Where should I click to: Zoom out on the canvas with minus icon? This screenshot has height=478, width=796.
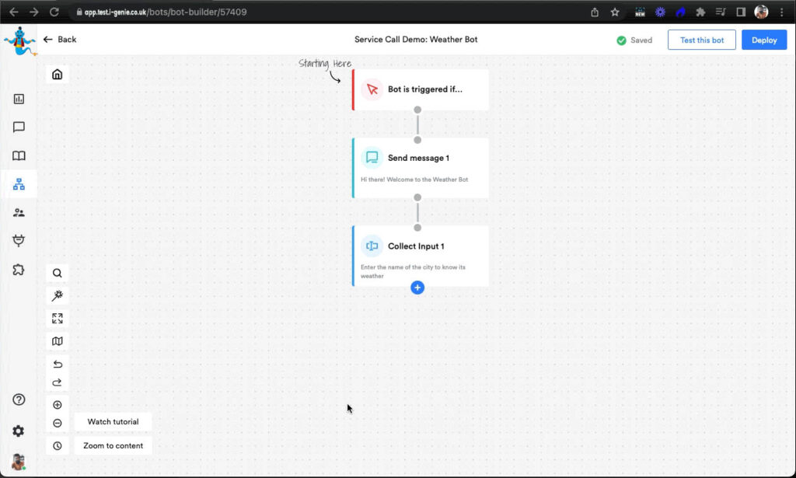click(58, 424)
